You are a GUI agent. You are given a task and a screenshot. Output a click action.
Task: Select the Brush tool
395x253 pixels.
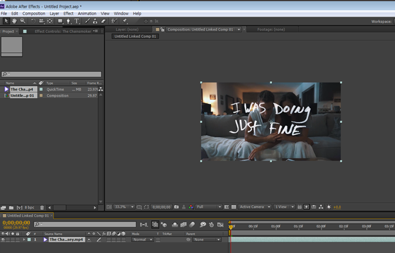87,21
